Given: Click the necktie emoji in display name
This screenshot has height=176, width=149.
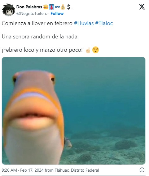Looking at the screenshot, I should [x=51, y=7].
